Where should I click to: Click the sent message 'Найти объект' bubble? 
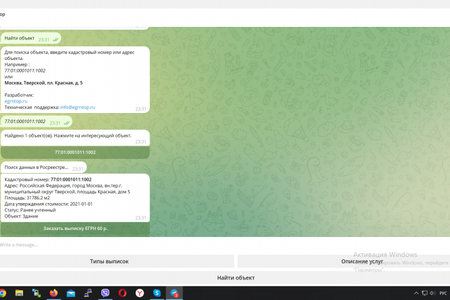point(31,39)
